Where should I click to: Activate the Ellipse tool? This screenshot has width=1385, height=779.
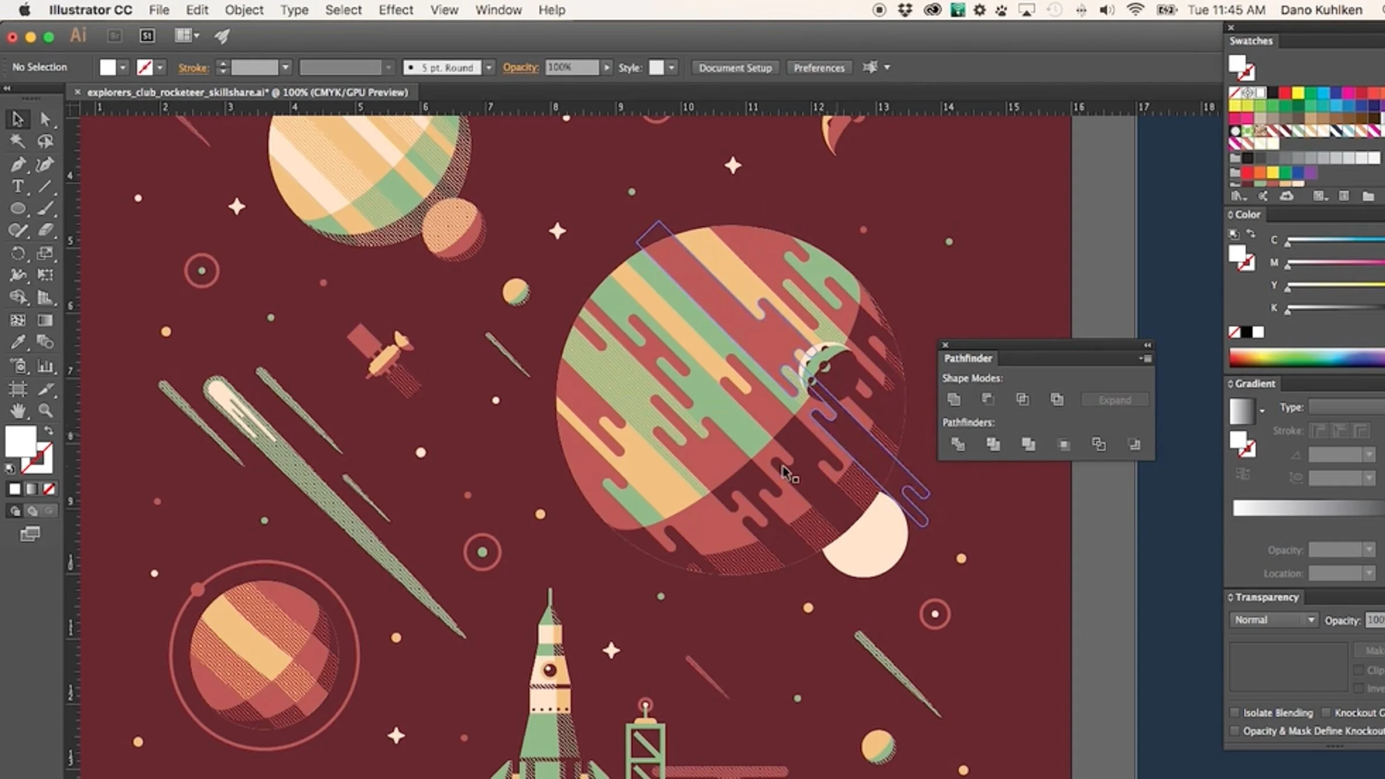click(x=17, y=208)
